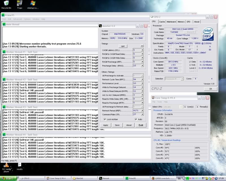Click Apply in MemSet
Screen dimensions: 226x181
coord(106,125)
